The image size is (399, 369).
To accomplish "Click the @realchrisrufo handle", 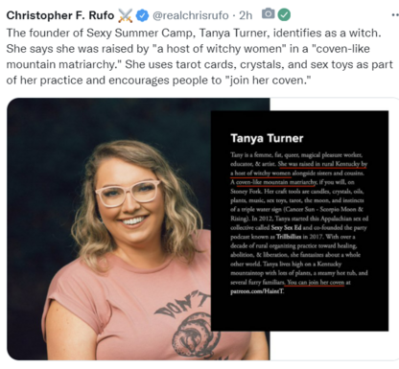I will [191, 15].
